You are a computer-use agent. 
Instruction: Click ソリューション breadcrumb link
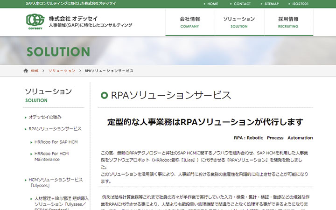[x=62, y=71]
